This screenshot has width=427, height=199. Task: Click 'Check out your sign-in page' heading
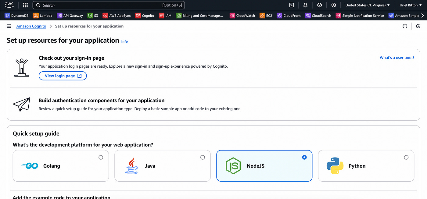(71, 58)
